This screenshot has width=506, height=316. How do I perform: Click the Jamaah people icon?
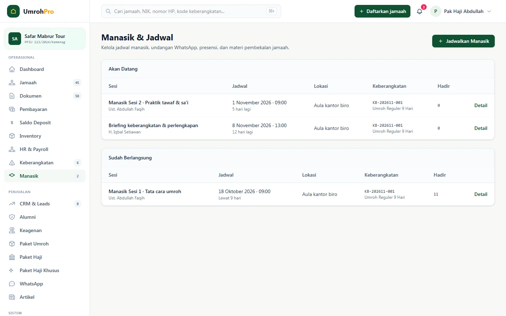12,83
